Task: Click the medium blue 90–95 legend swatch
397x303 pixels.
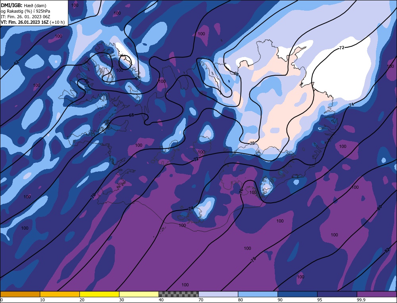Action: (x=297, y=294)
